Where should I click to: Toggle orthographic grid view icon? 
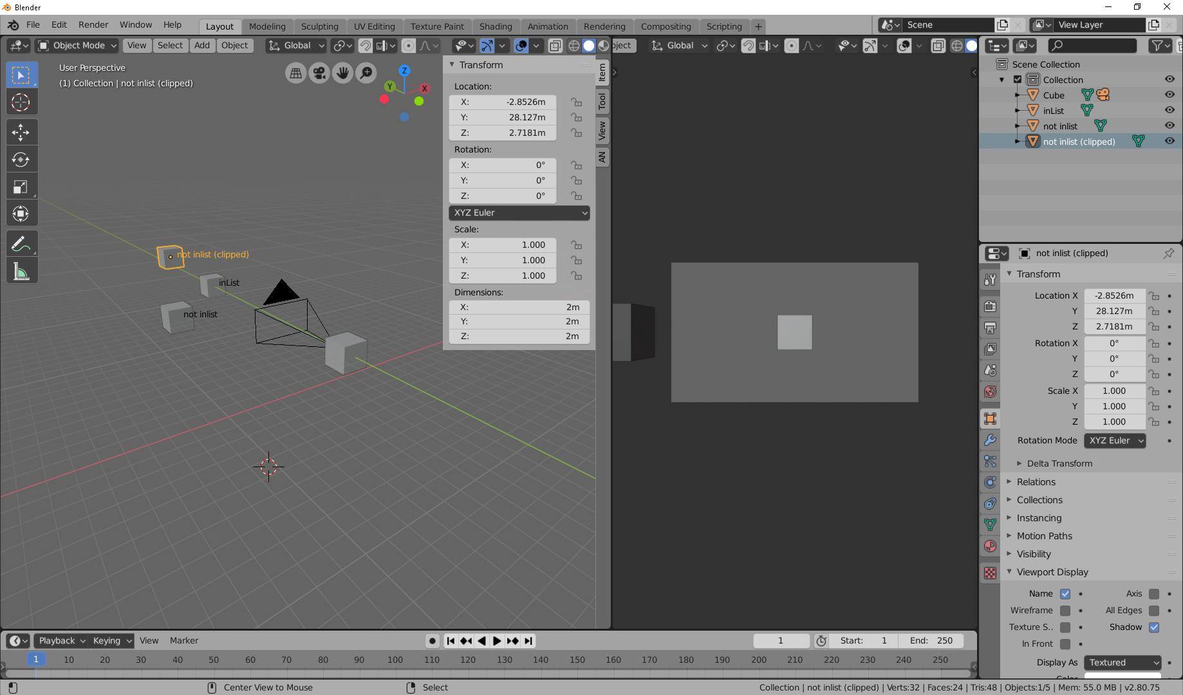(x=295, y=73)
